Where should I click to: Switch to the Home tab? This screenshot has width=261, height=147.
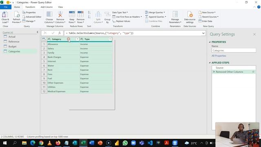pos(17,7)
